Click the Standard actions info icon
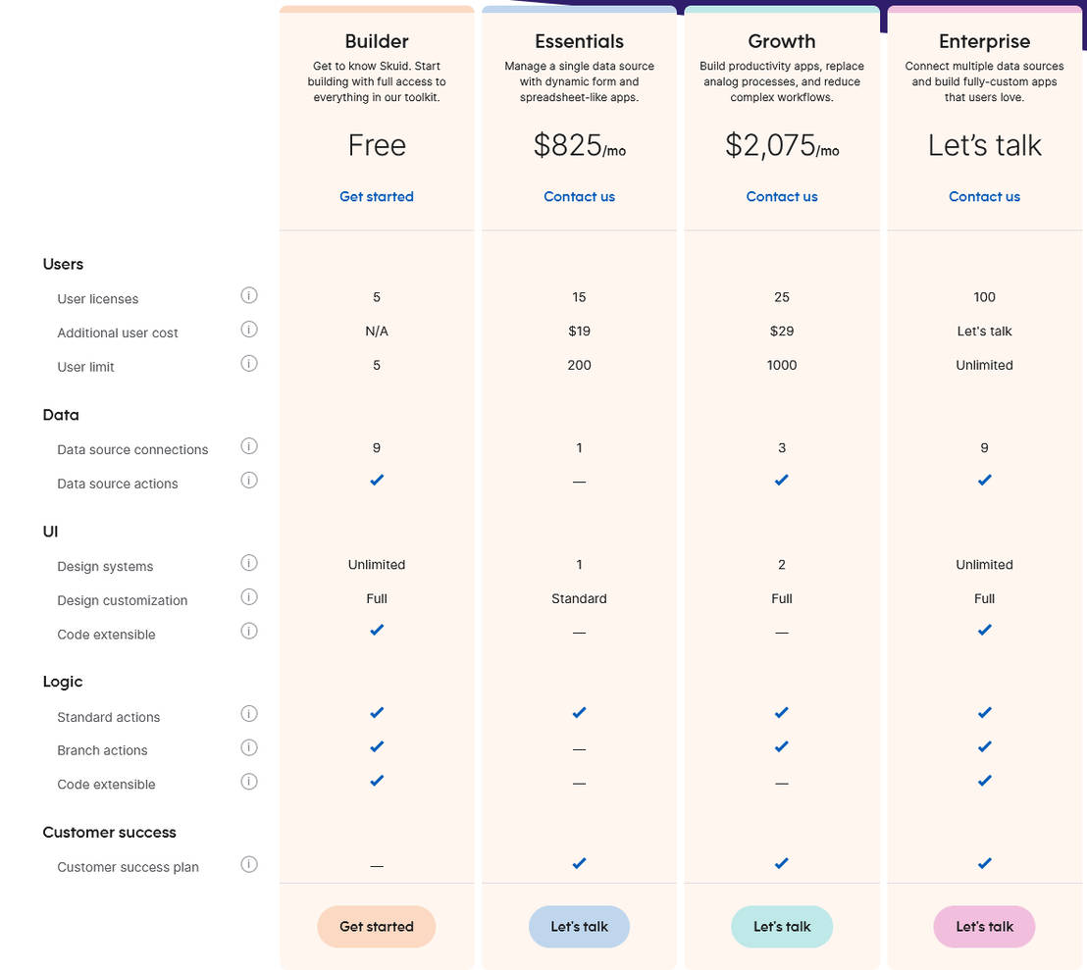The height and width of the screenshot is (970, 1087). (249, 713)
